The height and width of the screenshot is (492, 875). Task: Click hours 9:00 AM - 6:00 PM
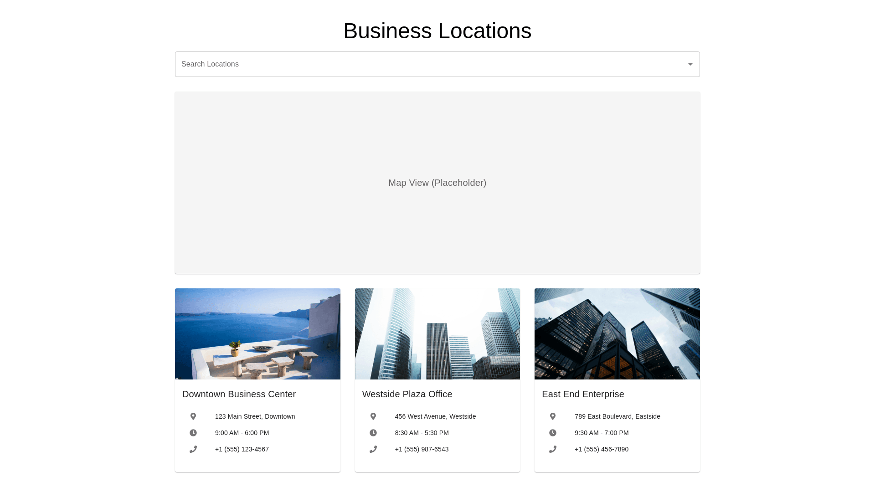pyautogui.click(x=242, y=433)
